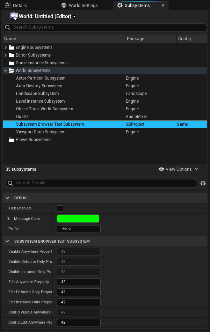
Task: Click the eye icon in View Options
Action: coord(161,169)
